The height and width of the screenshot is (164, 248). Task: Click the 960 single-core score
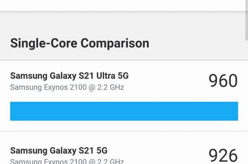pyautogui.click(x=223, y=81)
